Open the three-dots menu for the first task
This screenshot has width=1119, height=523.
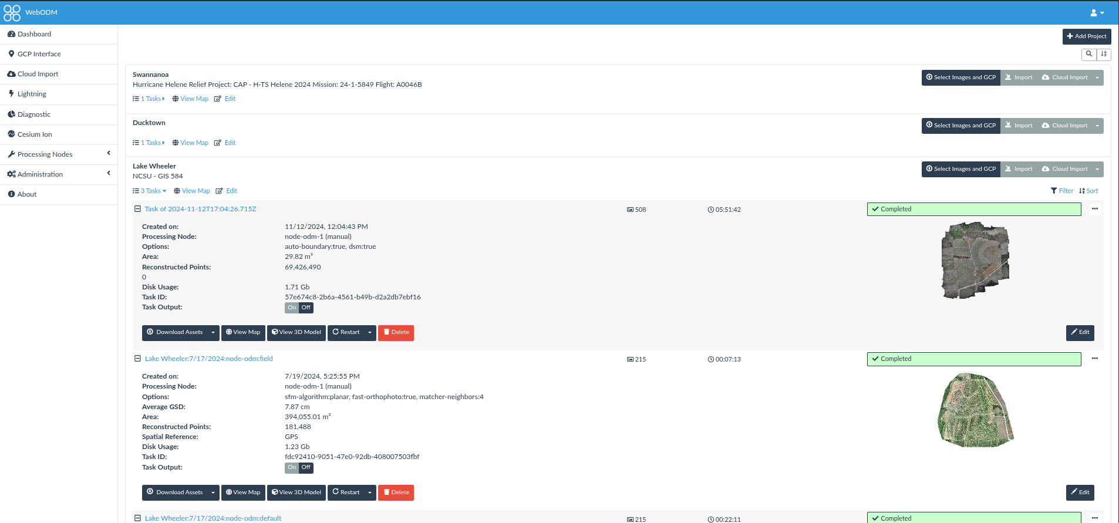(x=1094, y=209)
